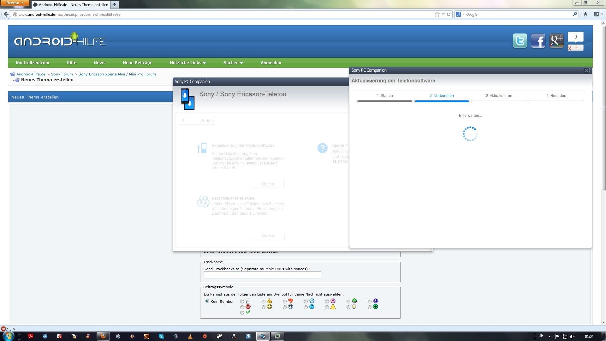This screenshot has width=606, height=341.
Task: Open a new tab with plus button
Action: pyautogui.click(x=115, y=5)
